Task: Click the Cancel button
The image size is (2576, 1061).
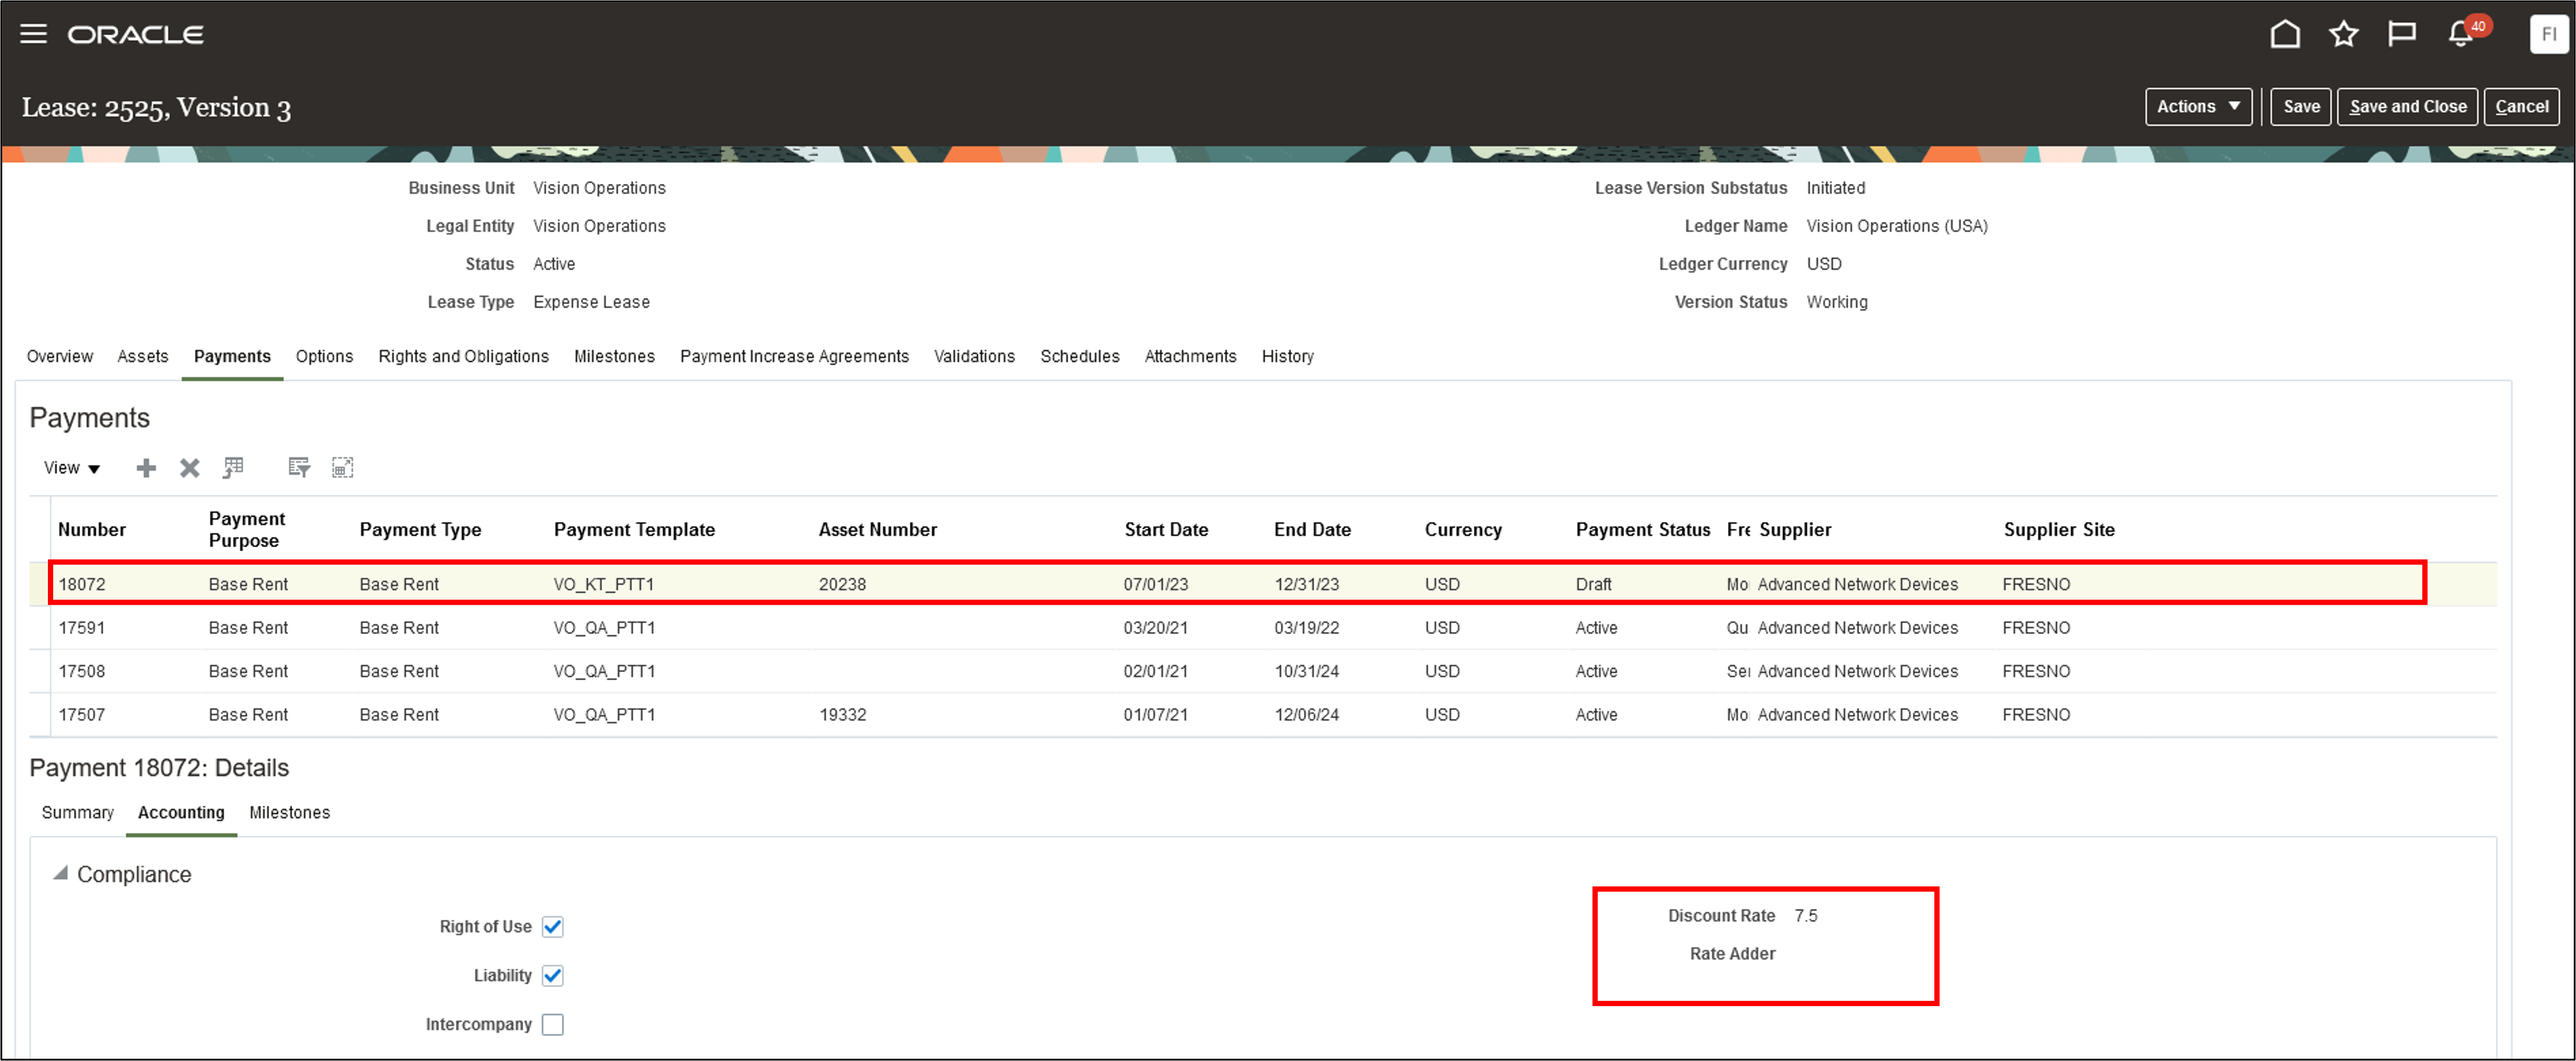Action: pos(2521,107)
